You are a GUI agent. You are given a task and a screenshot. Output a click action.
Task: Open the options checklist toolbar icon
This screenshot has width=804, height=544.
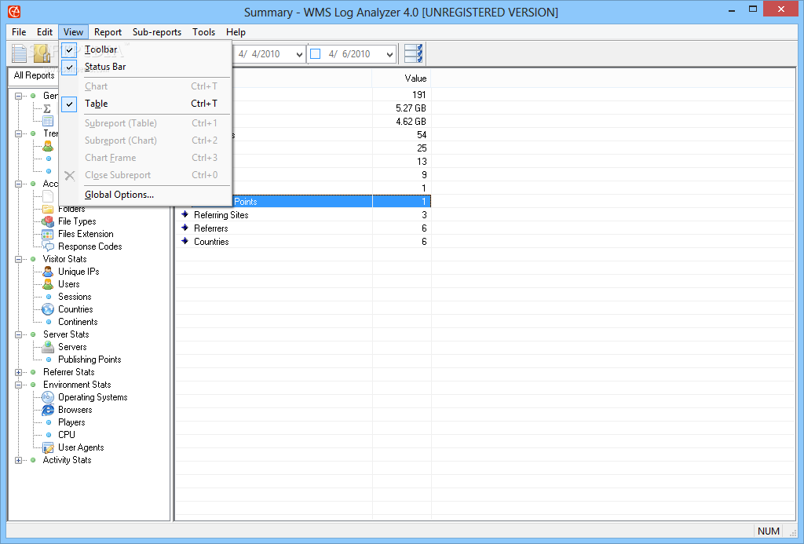tap(413, 53)
